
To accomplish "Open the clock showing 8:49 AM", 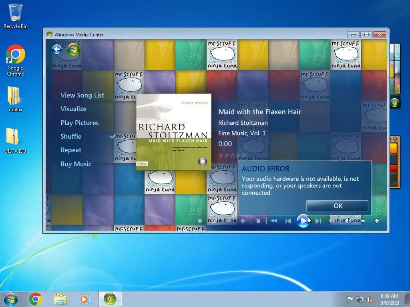I will tap(389, 299).
